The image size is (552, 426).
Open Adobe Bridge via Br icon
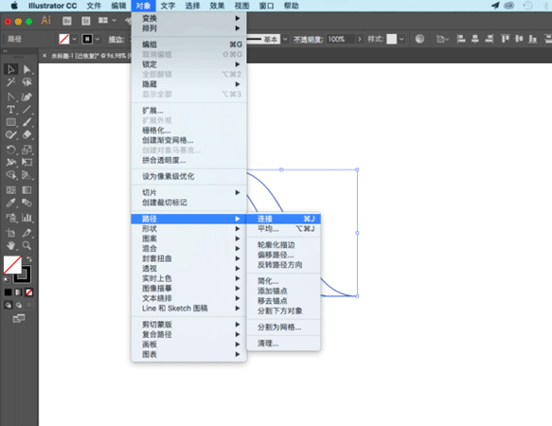pyautogui.click(x=67, y=21)
